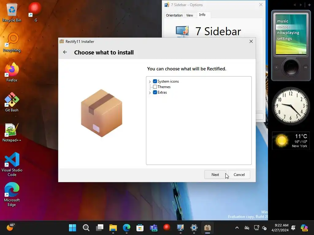Open the network display tray icon
This screenshot has width=314, height=235.
[256, 228]
